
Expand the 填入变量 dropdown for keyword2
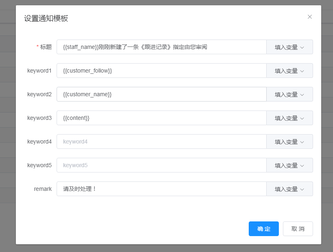coord(287,94)
